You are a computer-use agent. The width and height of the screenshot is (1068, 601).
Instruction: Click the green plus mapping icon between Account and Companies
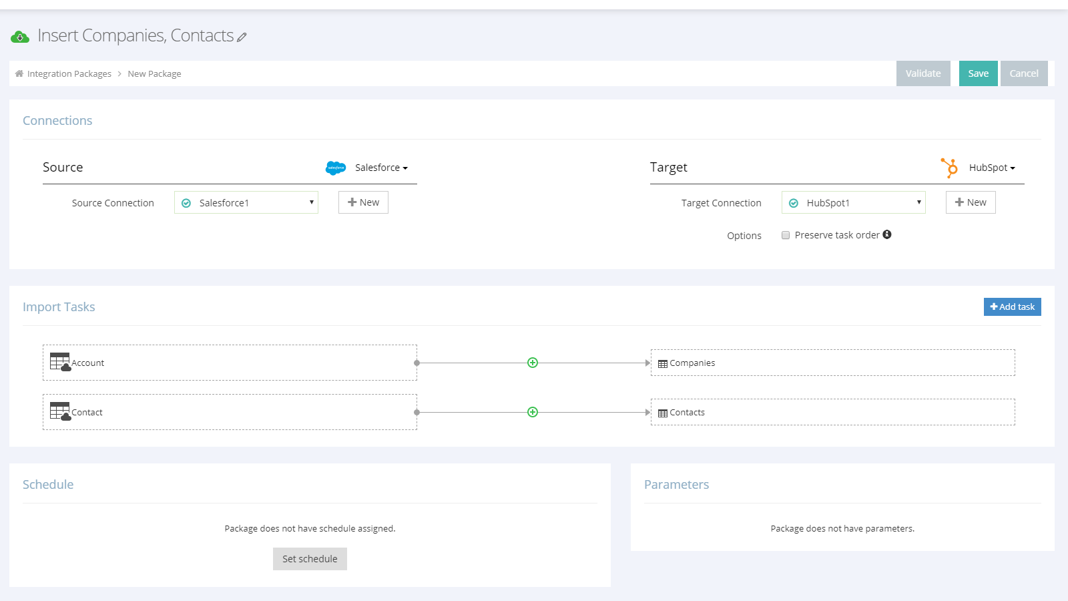click(x=532, y=363)
